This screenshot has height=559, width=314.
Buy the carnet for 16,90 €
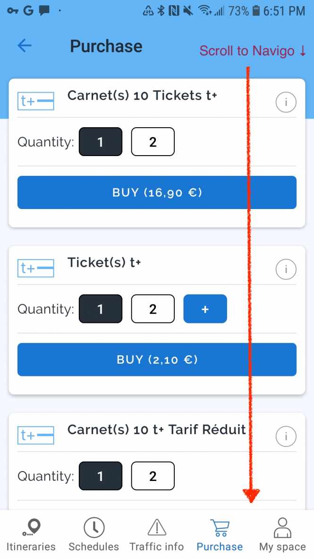(x=157, y=192)
